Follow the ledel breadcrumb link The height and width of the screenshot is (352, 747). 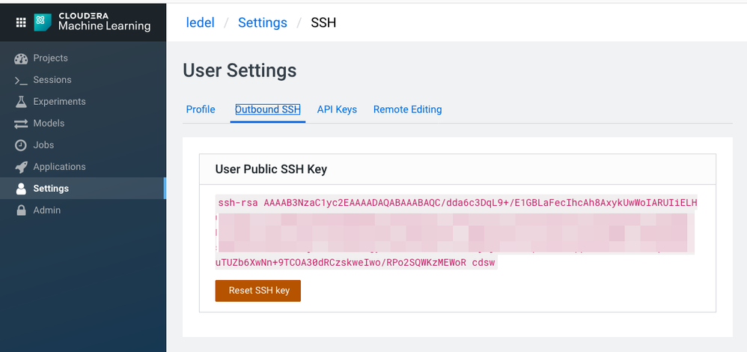200,22
